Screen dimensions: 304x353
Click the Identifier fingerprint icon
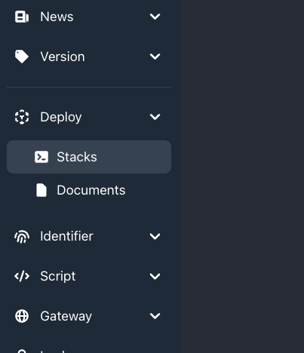click(22, 236)
